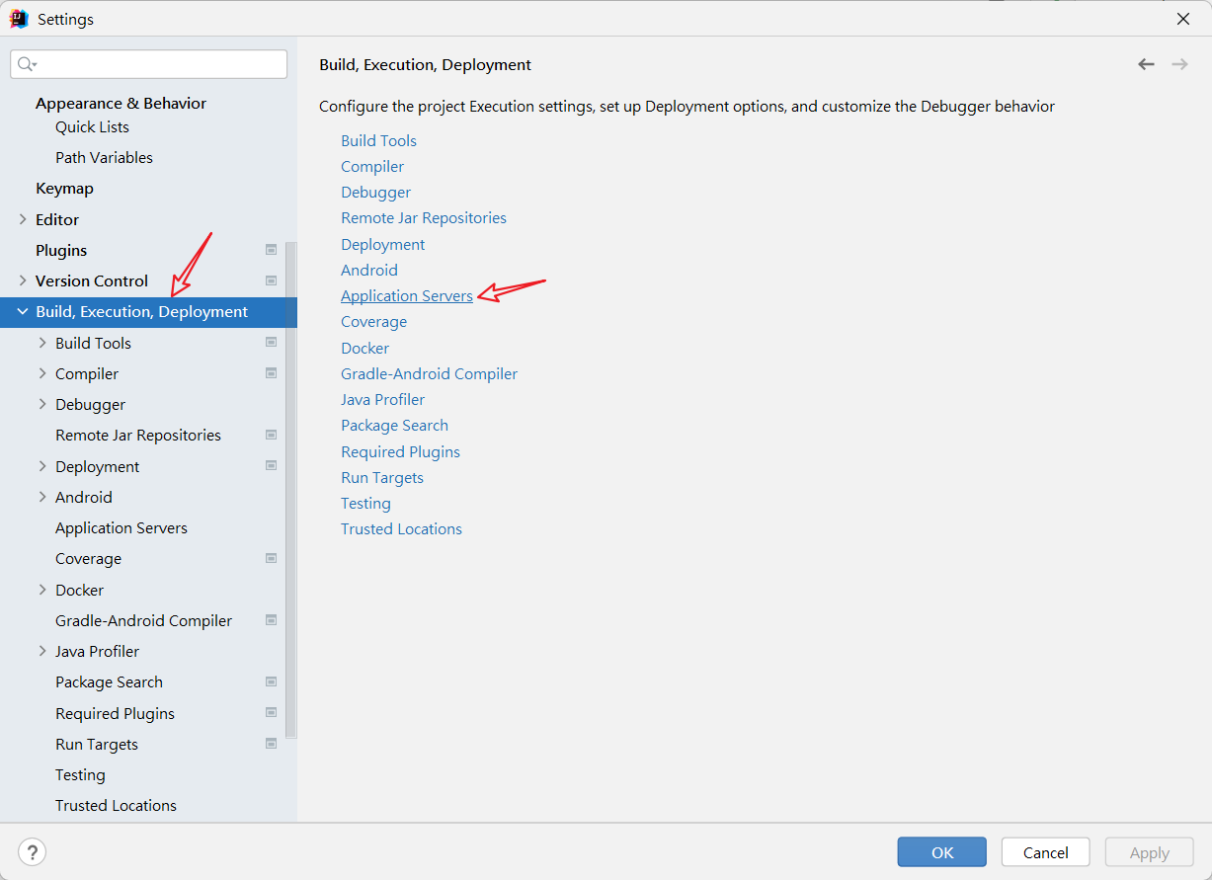
Task: Expand the Docker subtree
Action: pyautogui.click(x=42, y=590)
